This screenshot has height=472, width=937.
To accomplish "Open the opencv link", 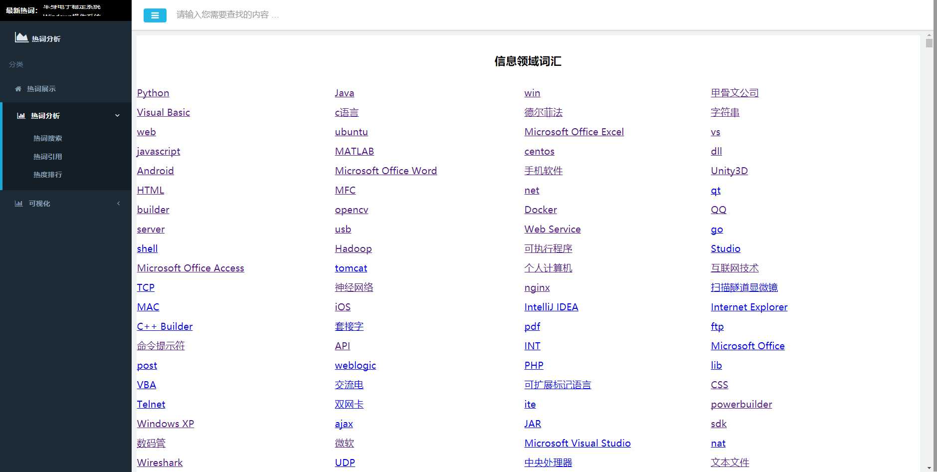I will click(x=352, y=210).
